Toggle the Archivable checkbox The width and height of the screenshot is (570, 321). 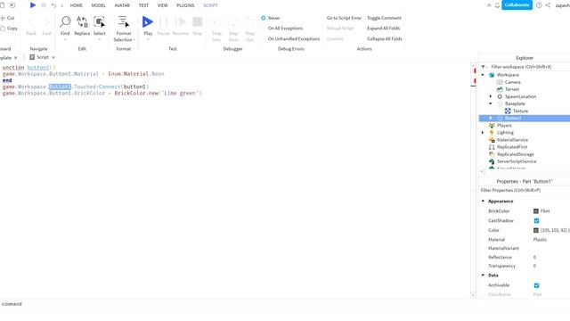(536, 285)
